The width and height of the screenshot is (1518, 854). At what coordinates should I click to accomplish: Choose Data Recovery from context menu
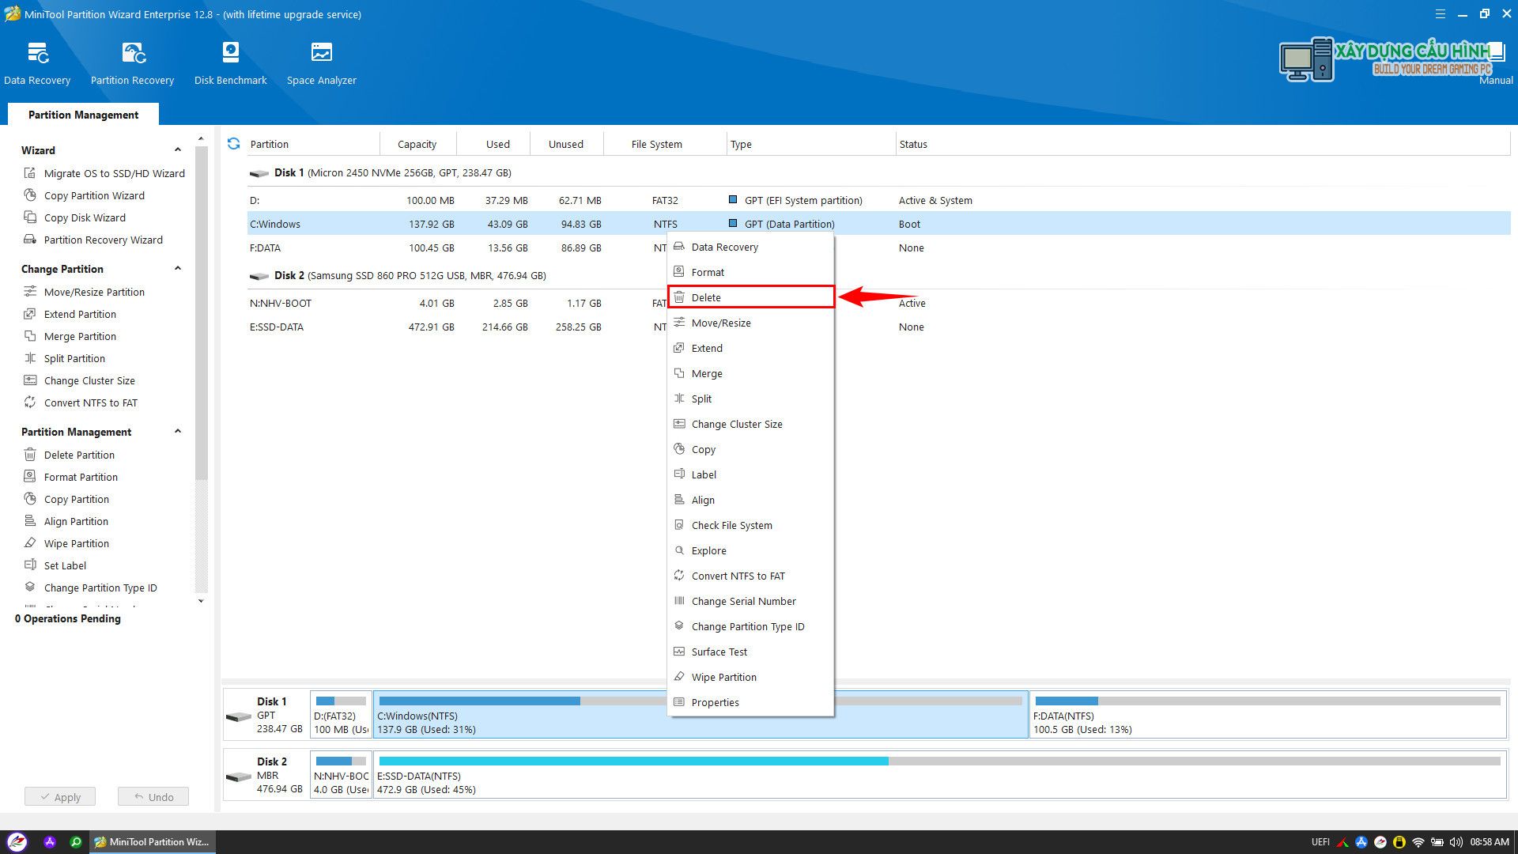pyautogui.click(x=750, y=247)
